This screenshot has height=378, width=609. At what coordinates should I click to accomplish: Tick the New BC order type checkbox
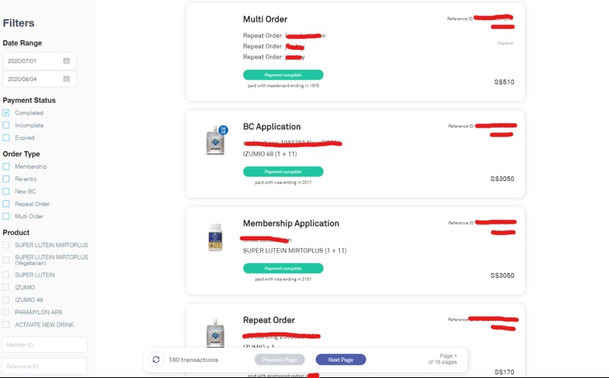6,191
